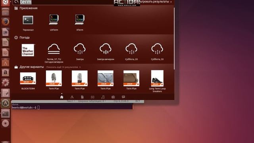Open LibreOffice Impress from the launcher

pos(5,52)
